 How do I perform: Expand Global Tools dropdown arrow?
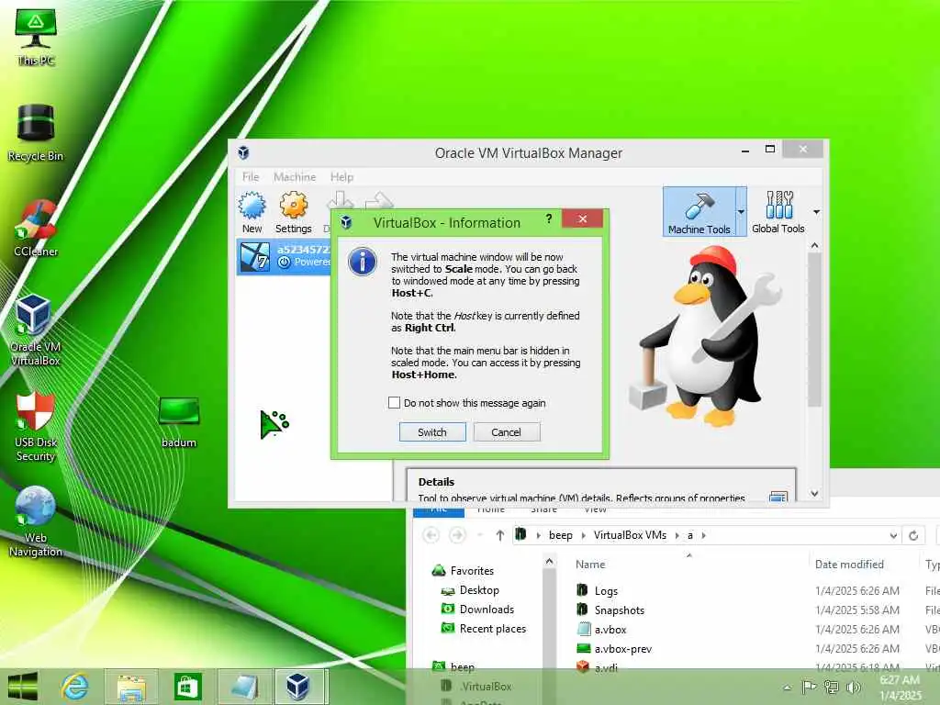(816, 212)
